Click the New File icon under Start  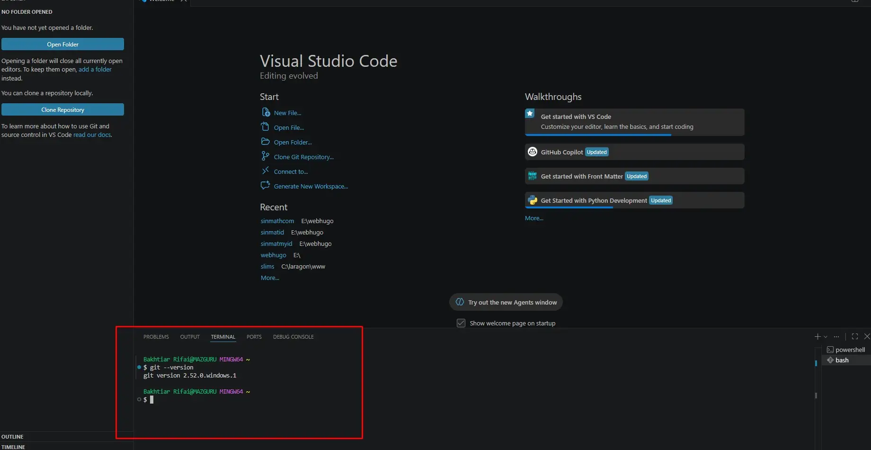pyautogui.click(x=266, y=112)
